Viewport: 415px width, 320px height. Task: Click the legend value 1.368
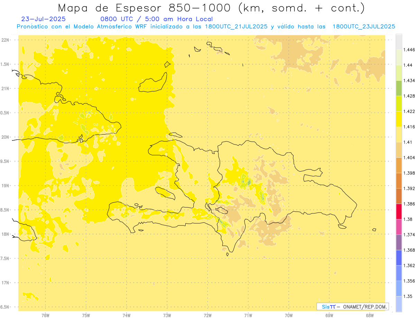click(x=409, y=250)
